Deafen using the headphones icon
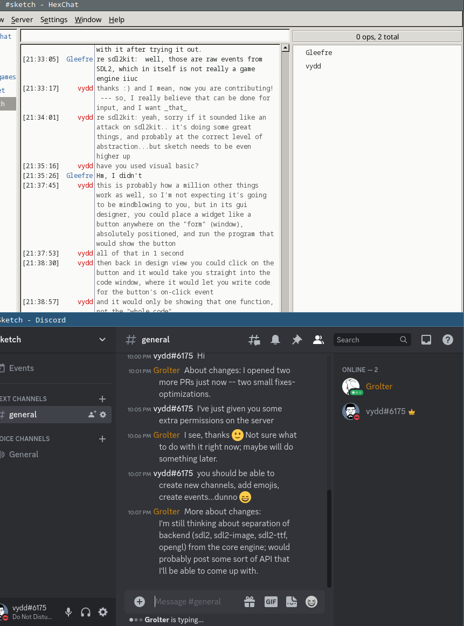 [x=85, y=612]
